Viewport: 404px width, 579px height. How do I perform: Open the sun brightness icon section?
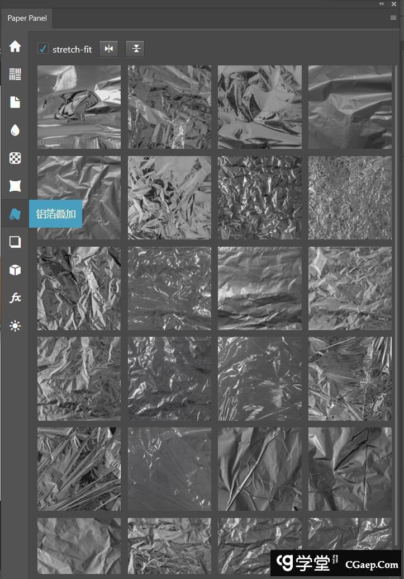[x=15, y=326]
